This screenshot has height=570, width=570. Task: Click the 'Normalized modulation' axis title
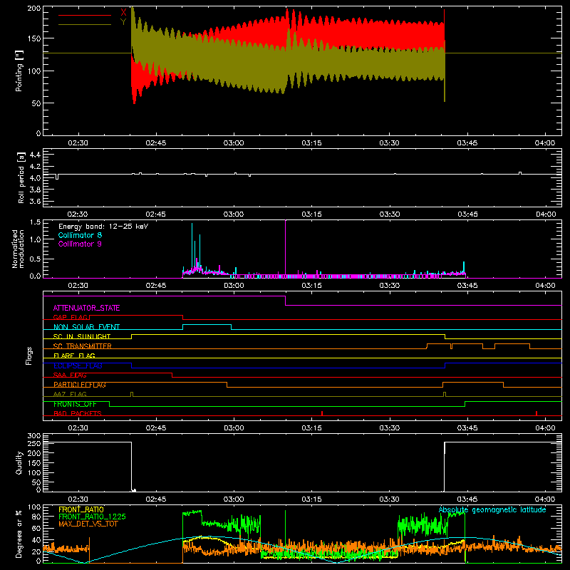[18, 249]
